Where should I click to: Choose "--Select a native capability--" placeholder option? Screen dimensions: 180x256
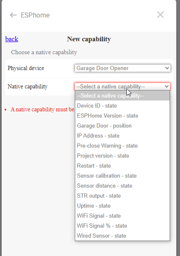point(122,95)
